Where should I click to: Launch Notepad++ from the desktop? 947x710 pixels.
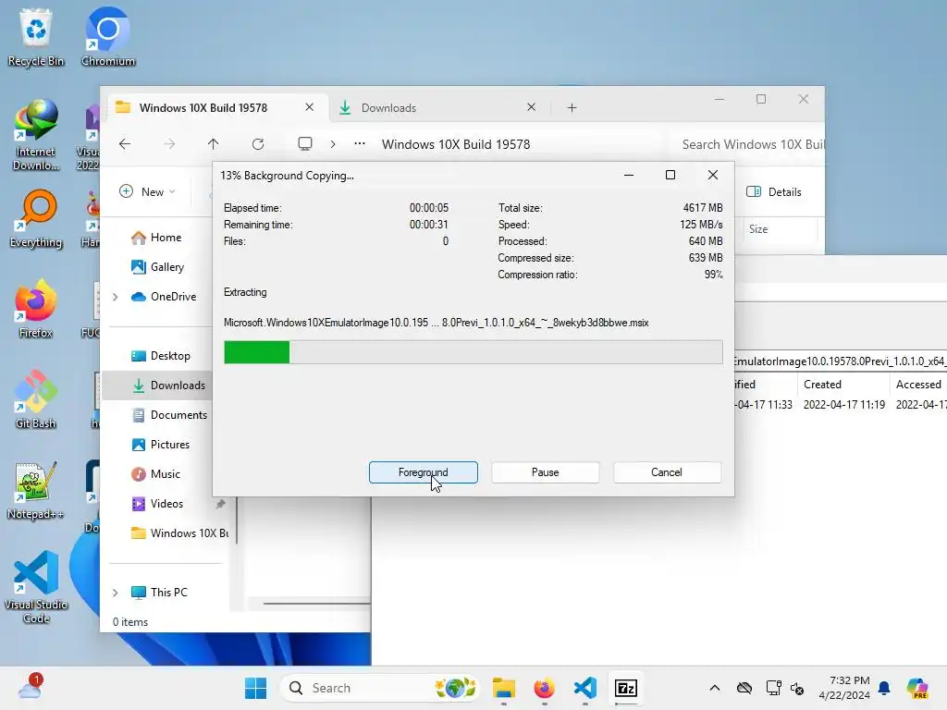coord(36,490)
